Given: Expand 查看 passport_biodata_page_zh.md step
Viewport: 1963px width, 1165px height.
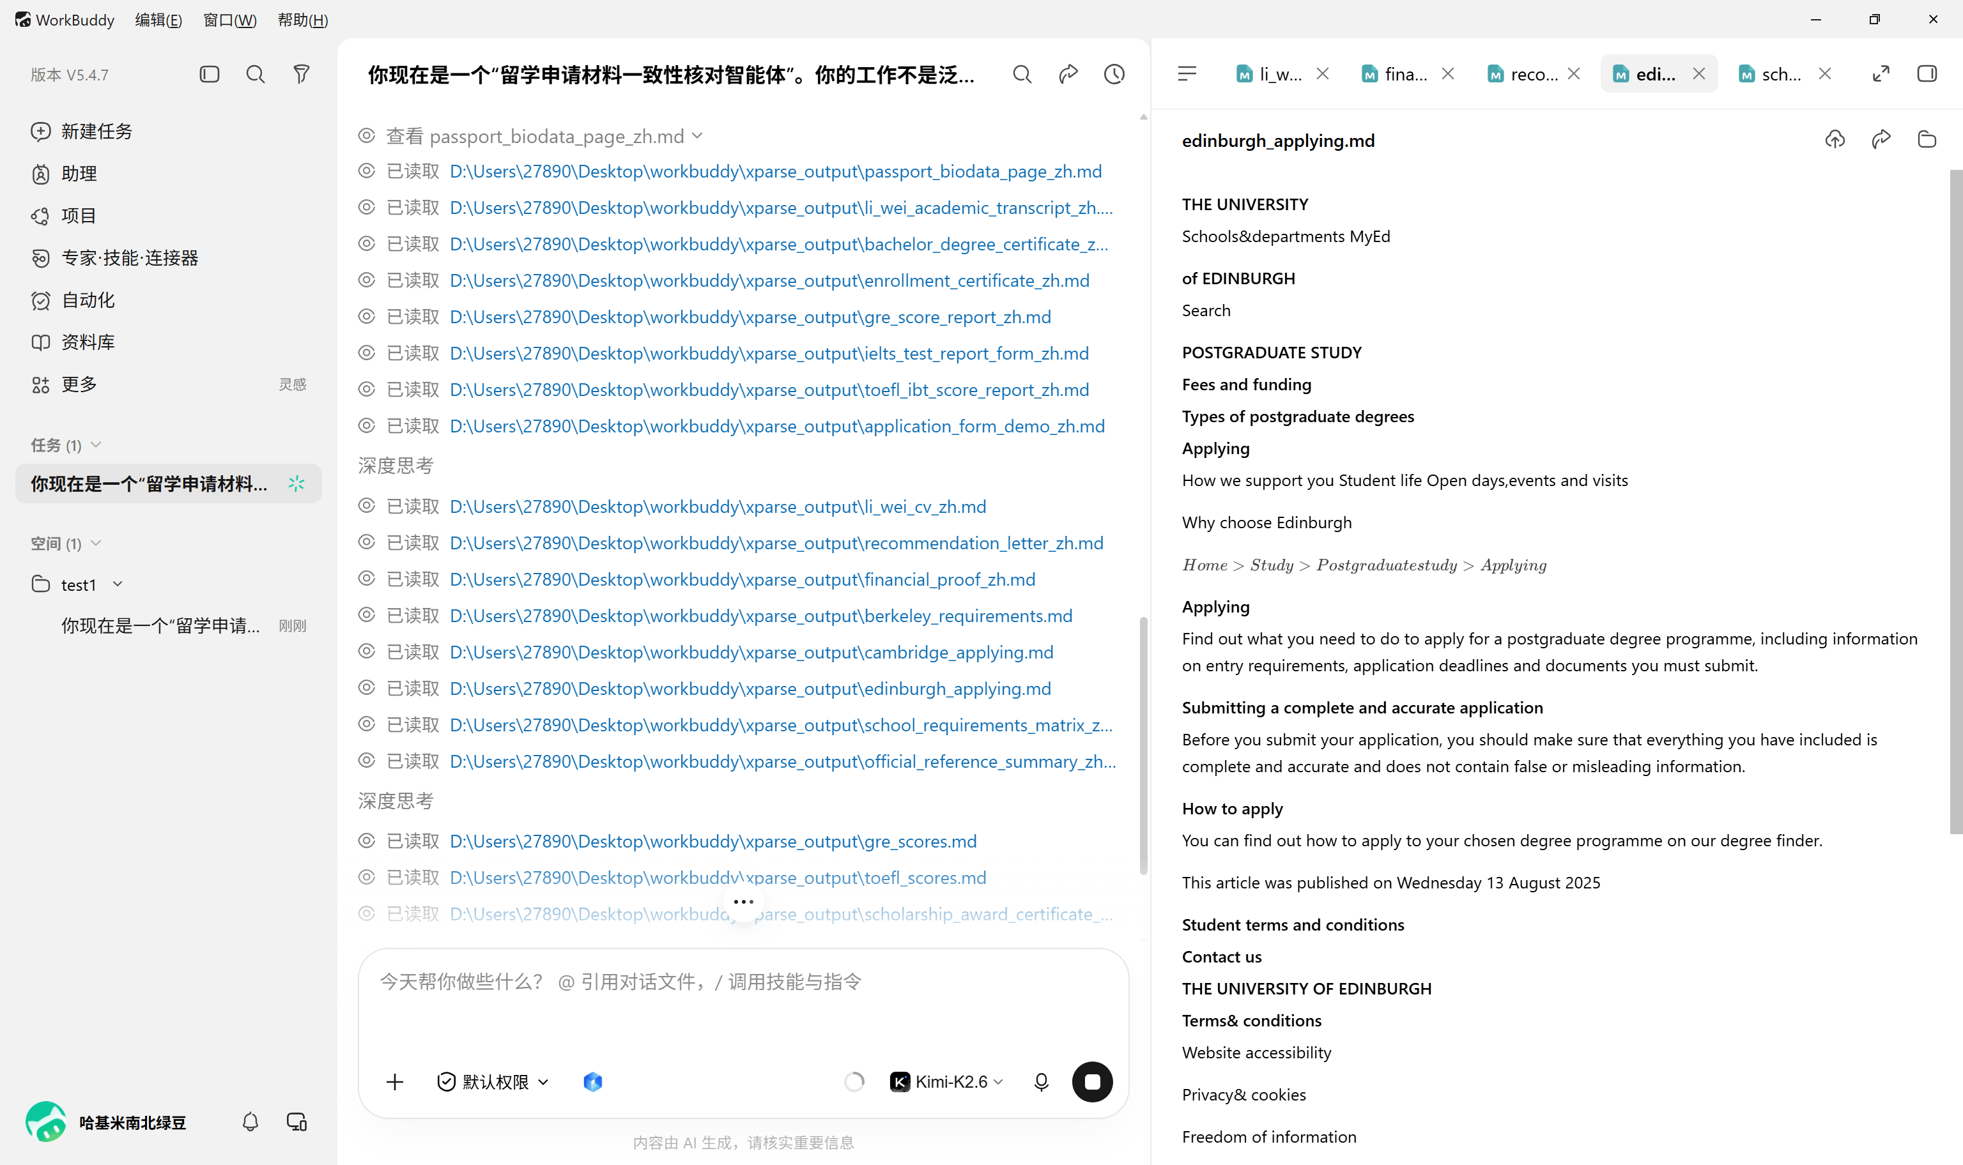Looking at the screenshot, I should (x=530, y=136).
